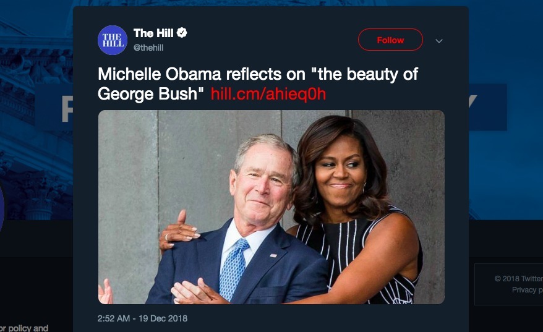Click the quoted "the beauty of" phrase

pyautogui.click(x=365, y=75)
